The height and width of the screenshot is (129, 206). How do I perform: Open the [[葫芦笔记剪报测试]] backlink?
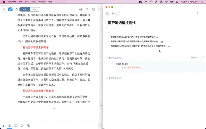coord(132,68)
